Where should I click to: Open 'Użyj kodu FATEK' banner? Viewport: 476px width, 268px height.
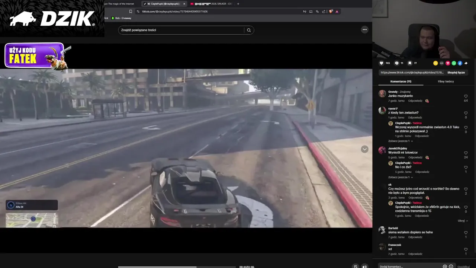(x=37, y=56)
